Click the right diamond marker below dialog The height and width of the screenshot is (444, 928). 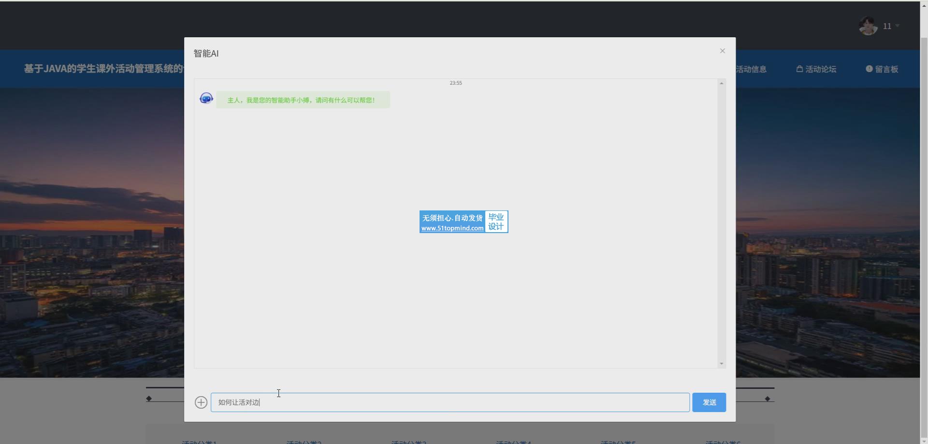(768, 399)
